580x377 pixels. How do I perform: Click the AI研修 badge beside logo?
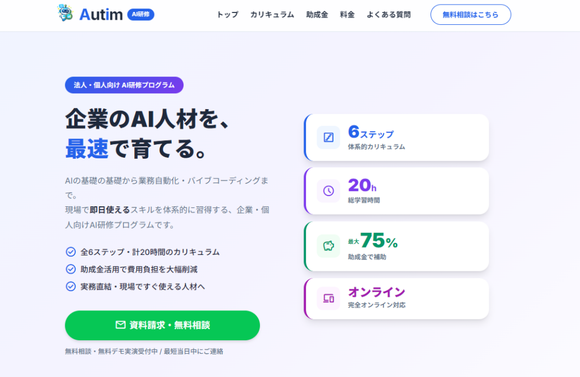pos(140,15)
